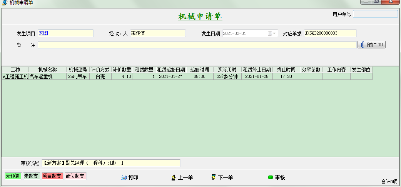Select the A工程施工机 cell
This screenshot has width=401, height=187.
[x=15, y=76]
